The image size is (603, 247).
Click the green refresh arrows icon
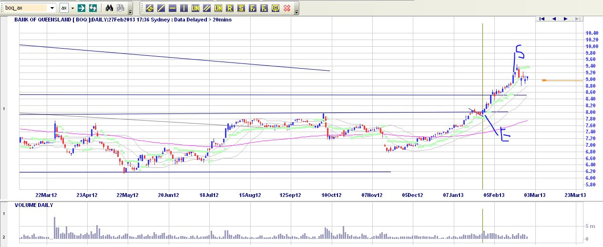pyautogui.click(x=93, y=8)
